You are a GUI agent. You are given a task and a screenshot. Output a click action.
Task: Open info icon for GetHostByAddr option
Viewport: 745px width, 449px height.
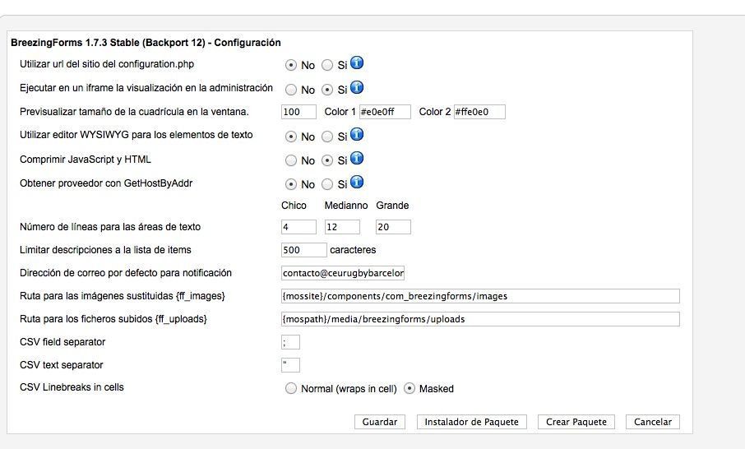pos(357,182)
